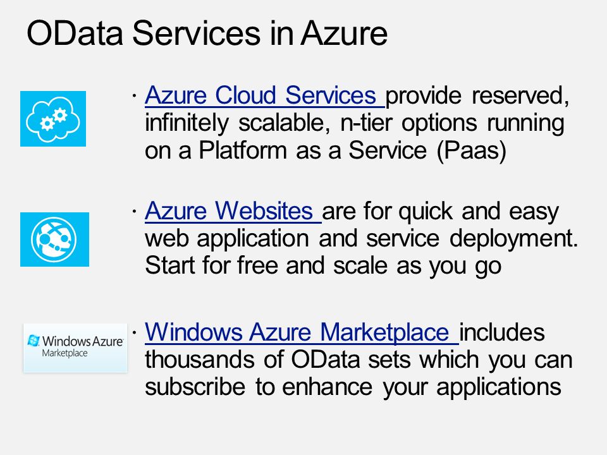Click the word 'Marketplace' under Windows Azure logo

coord(64,353)
